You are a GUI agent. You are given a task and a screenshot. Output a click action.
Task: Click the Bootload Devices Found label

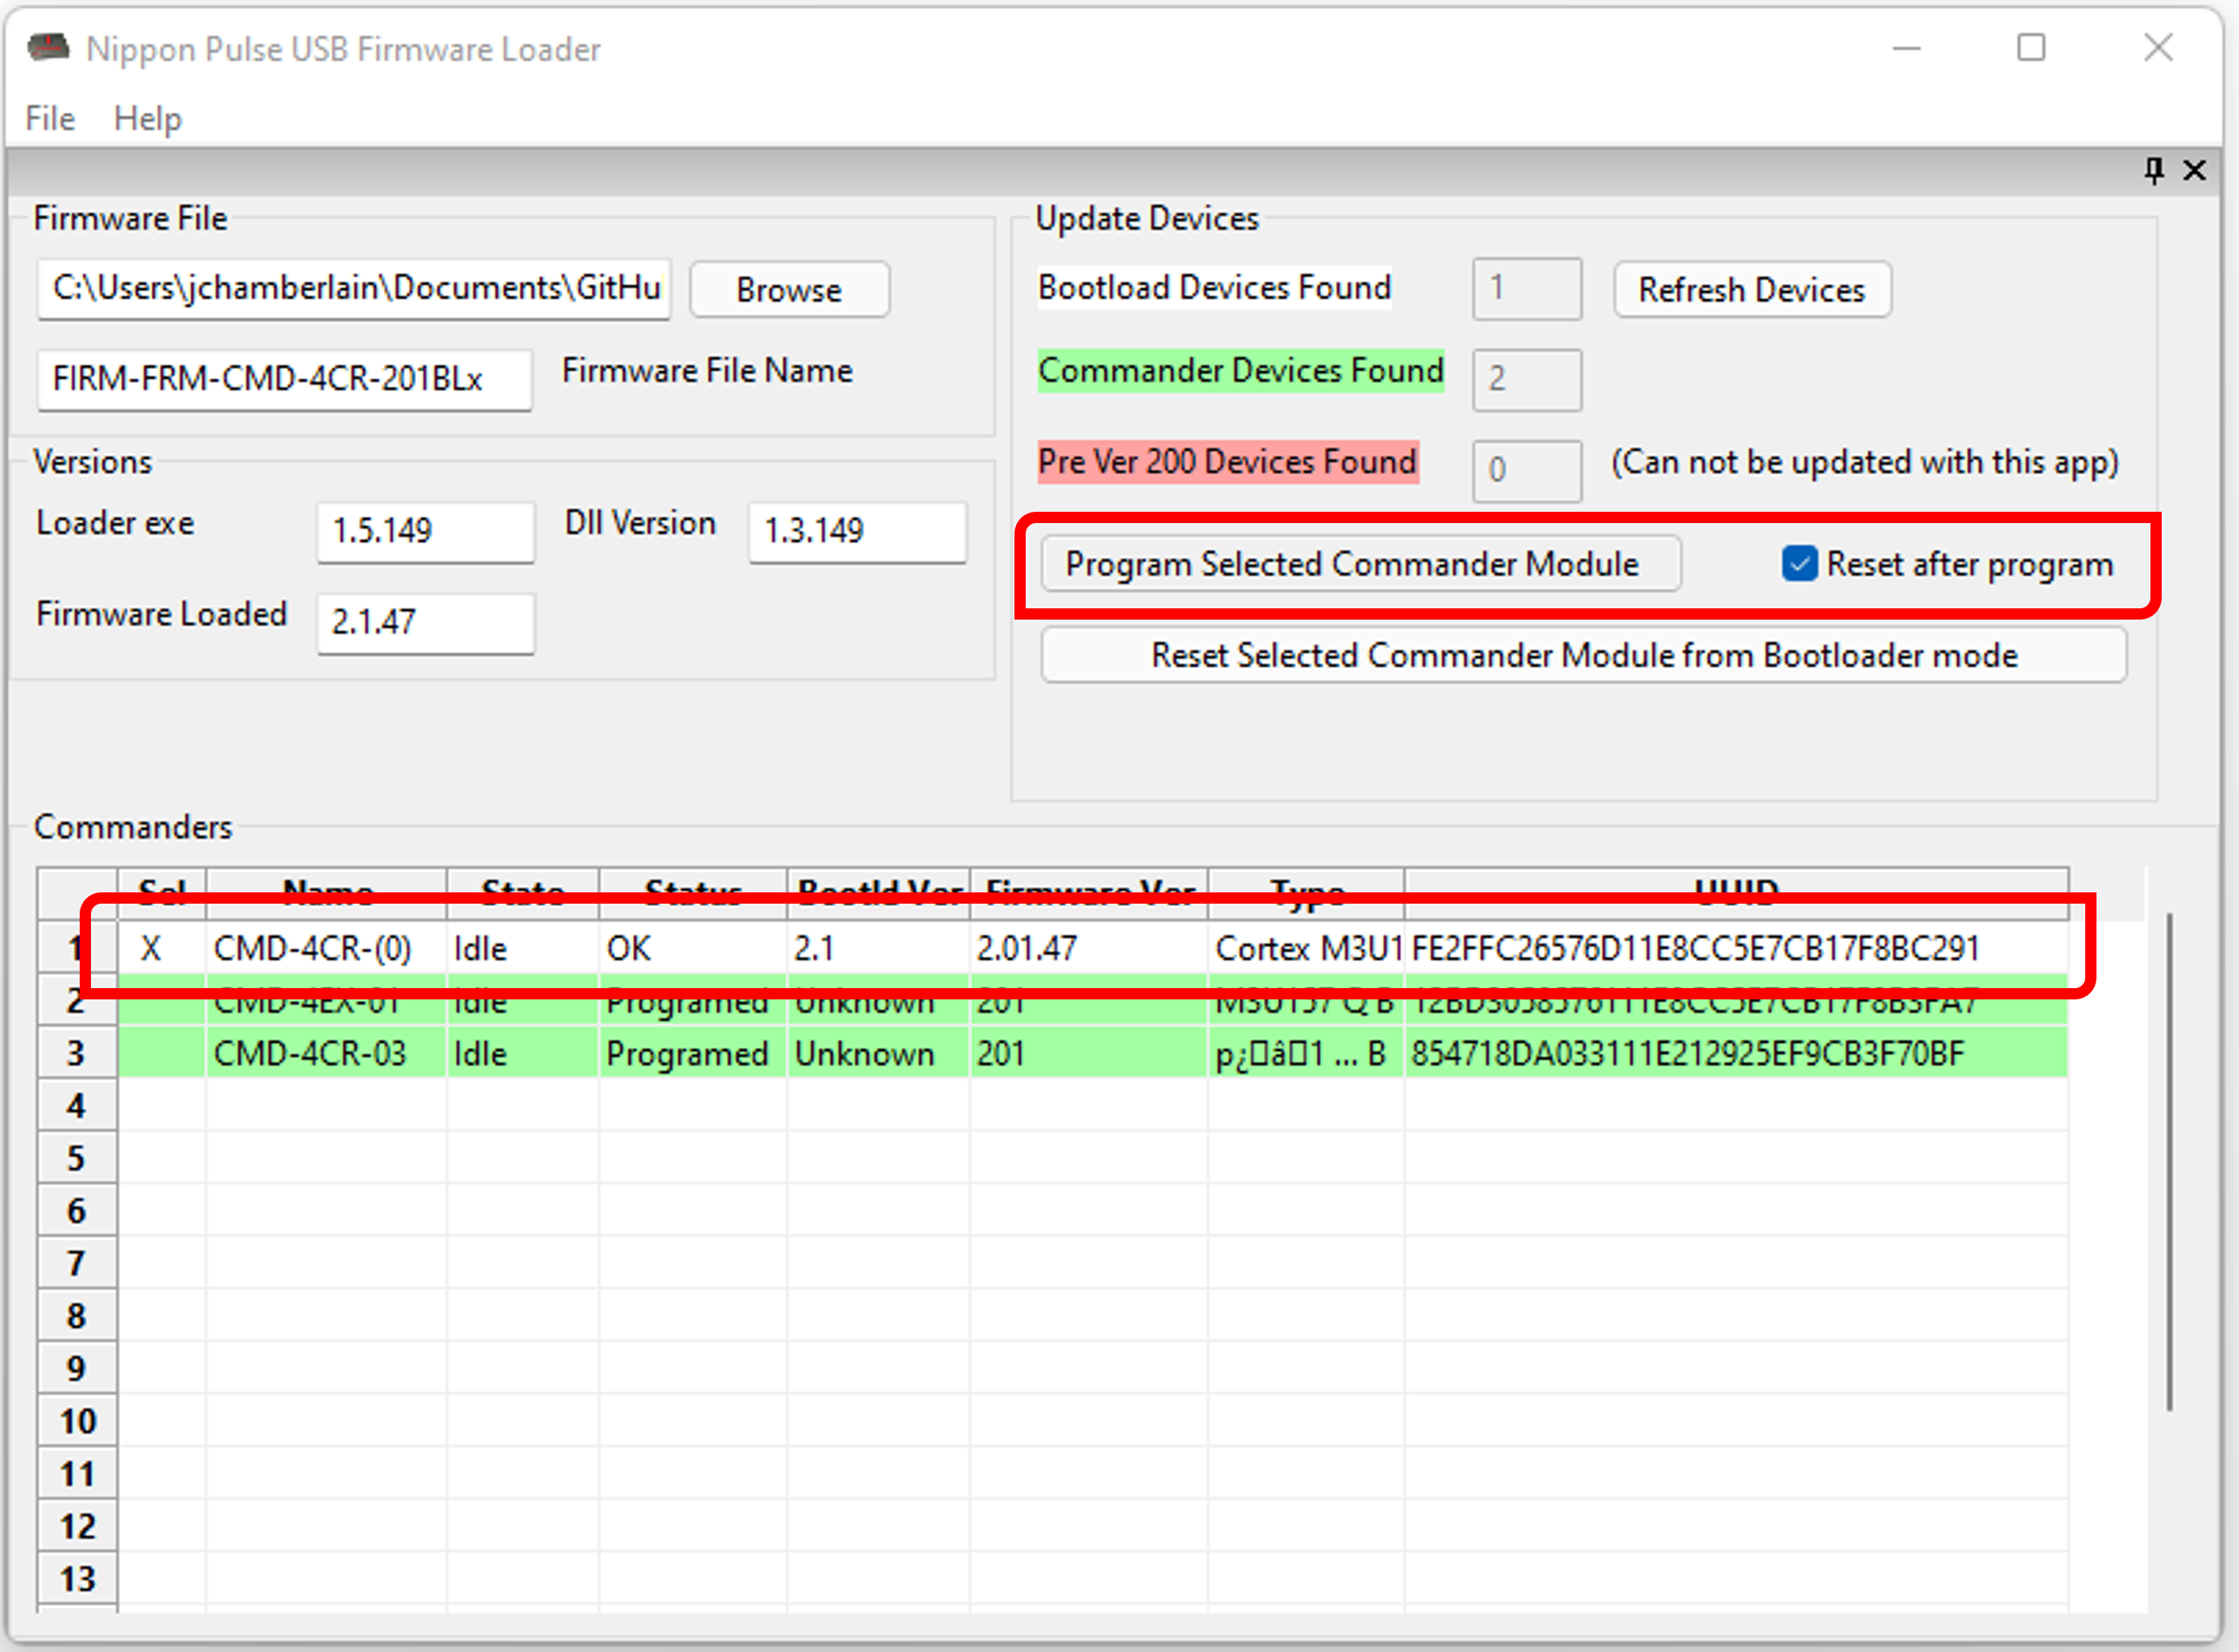click(x=1215, y=288)
